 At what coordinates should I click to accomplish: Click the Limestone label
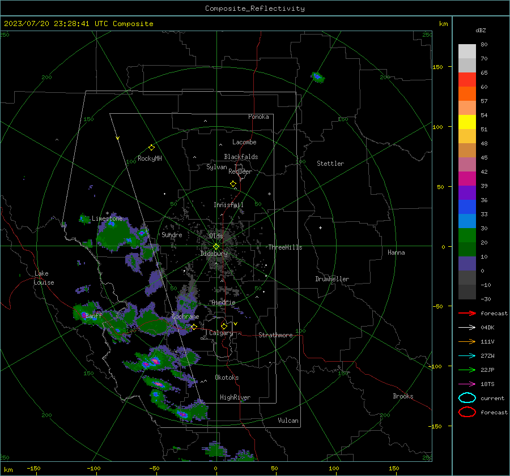[x=107, y=218]
